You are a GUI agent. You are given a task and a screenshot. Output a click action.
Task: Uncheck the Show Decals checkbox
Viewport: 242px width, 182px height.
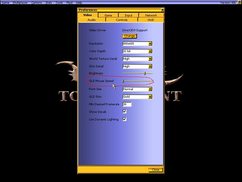click(124, 112)
